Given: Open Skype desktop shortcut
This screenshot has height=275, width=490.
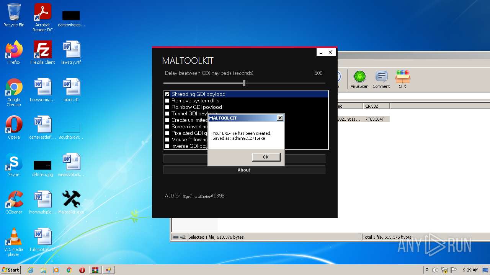Looking at the screenshot, I should point(14,165).
